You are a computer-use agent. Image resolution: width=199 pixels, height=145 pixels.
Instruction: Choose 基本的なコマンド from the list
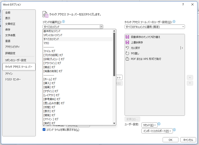tap(77, 31)
